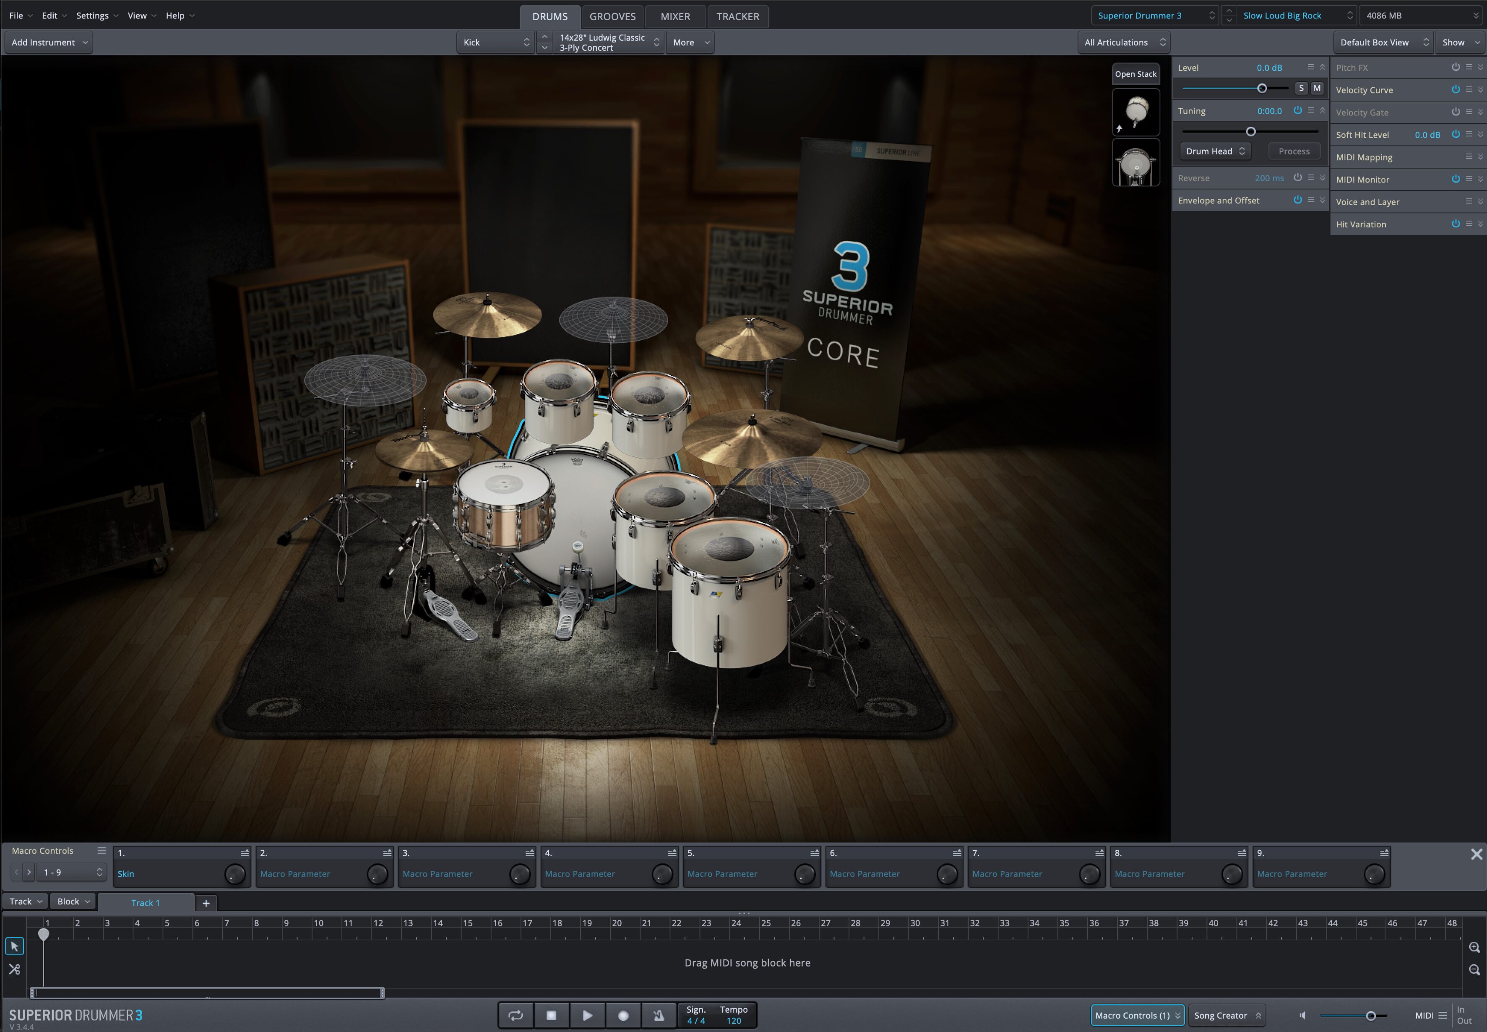Turn the Skin macro knob in slot 1
The width and height of the screenshot is (1487, 1032).
234,874
